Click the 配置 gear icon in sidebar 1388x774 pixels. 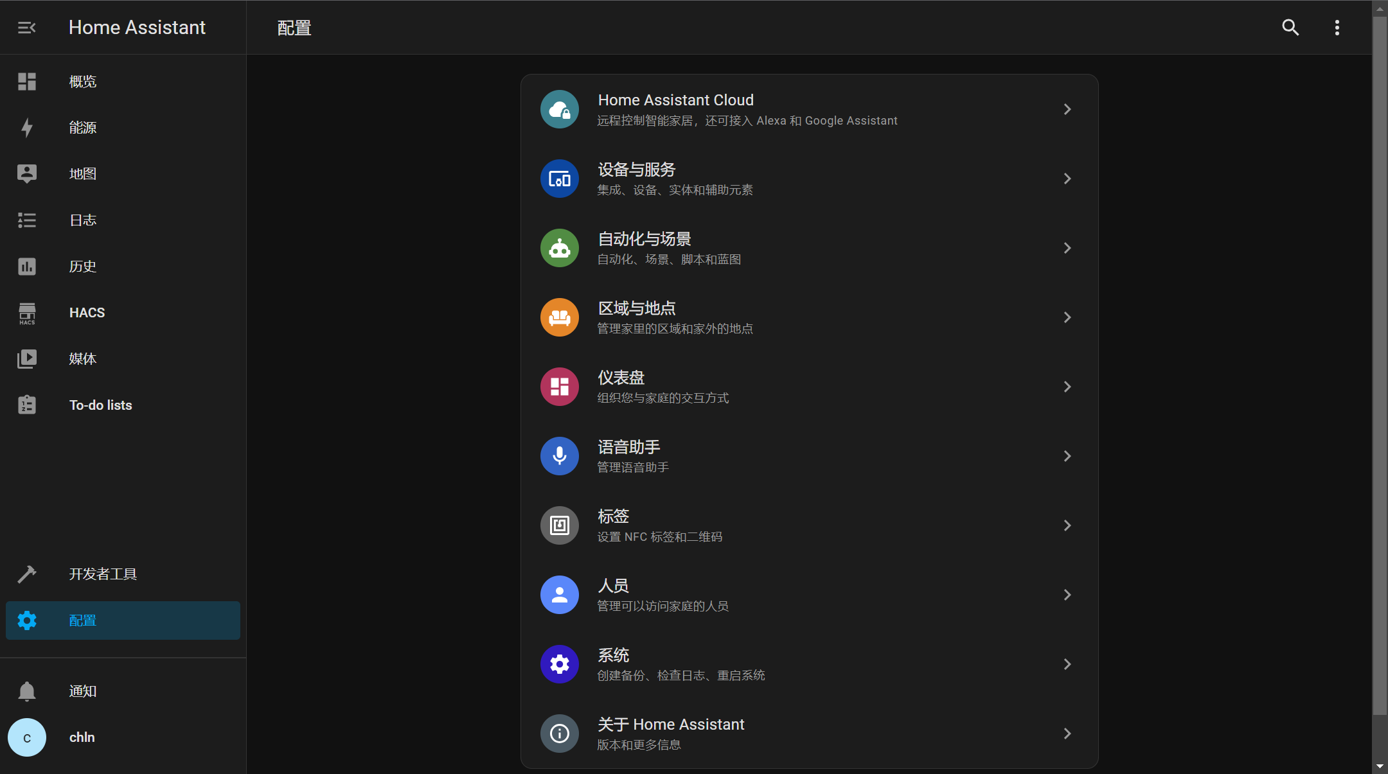(x=27, y=620)
